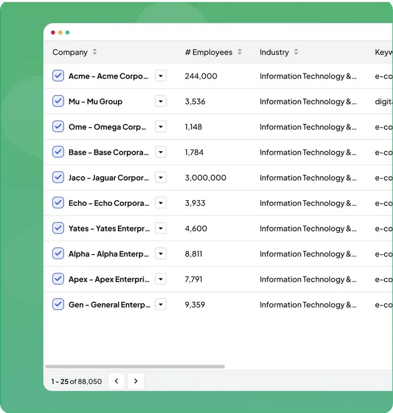Expand the Omega Corp row dropdown
Image resolution: width=393 pixels, height=413 pixels.
160,126
